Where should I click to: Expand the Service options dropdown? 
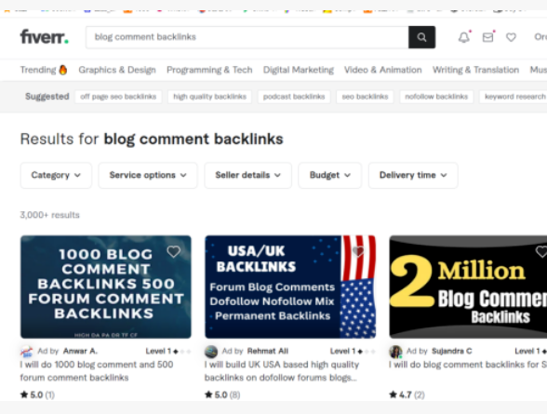point(148,175)
